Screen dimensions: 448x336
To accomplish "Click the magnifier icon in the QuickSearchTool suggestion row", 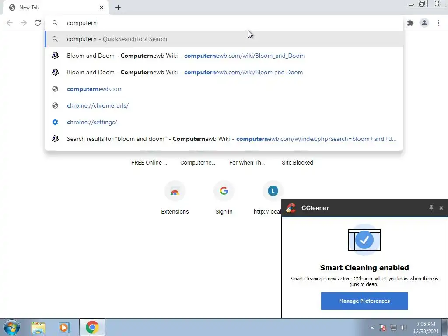I will click(55, 39).
